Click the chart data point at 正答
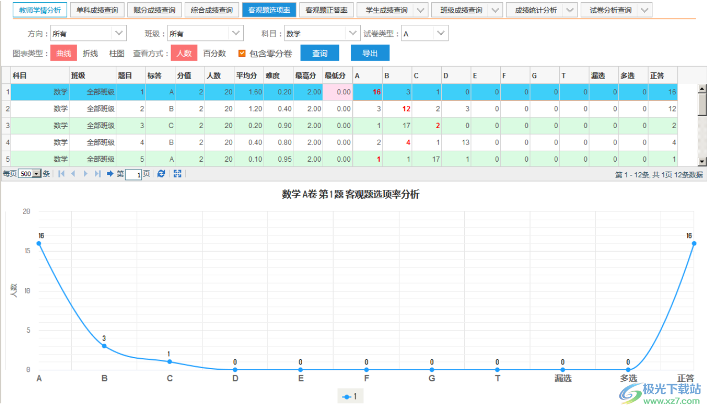707x410 pixels. [x=694, y=243]
